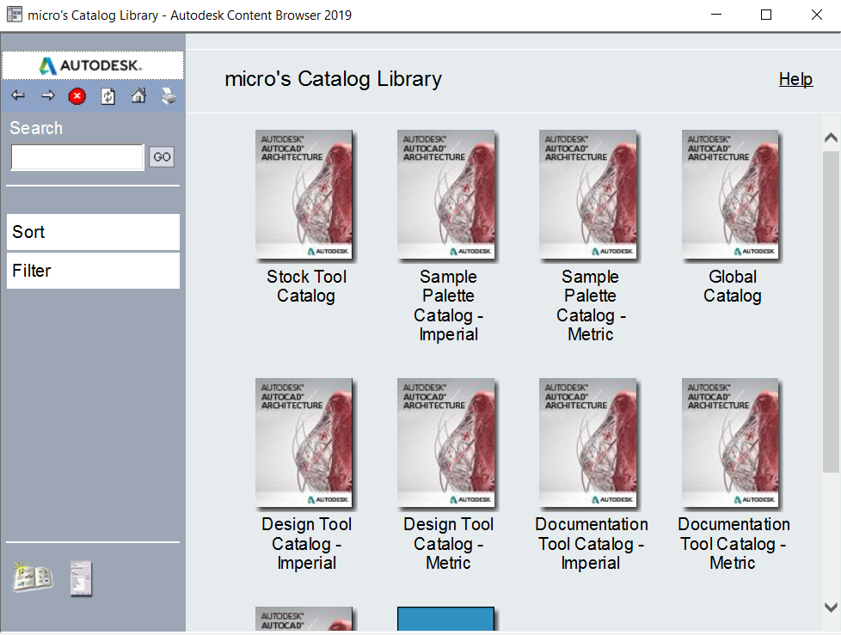841x635 pixels.
Task: Click the Content Browser preferences page icon
Action: 81,578
